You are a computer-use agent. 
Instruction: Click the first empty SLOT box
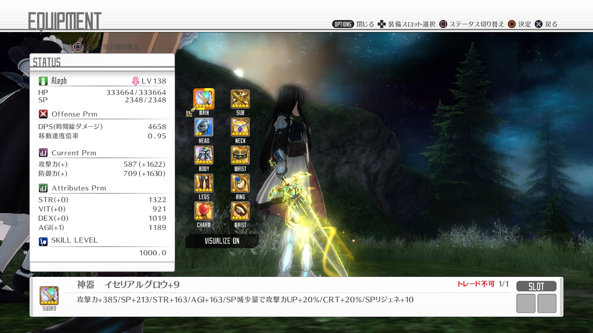coord(526,303)
